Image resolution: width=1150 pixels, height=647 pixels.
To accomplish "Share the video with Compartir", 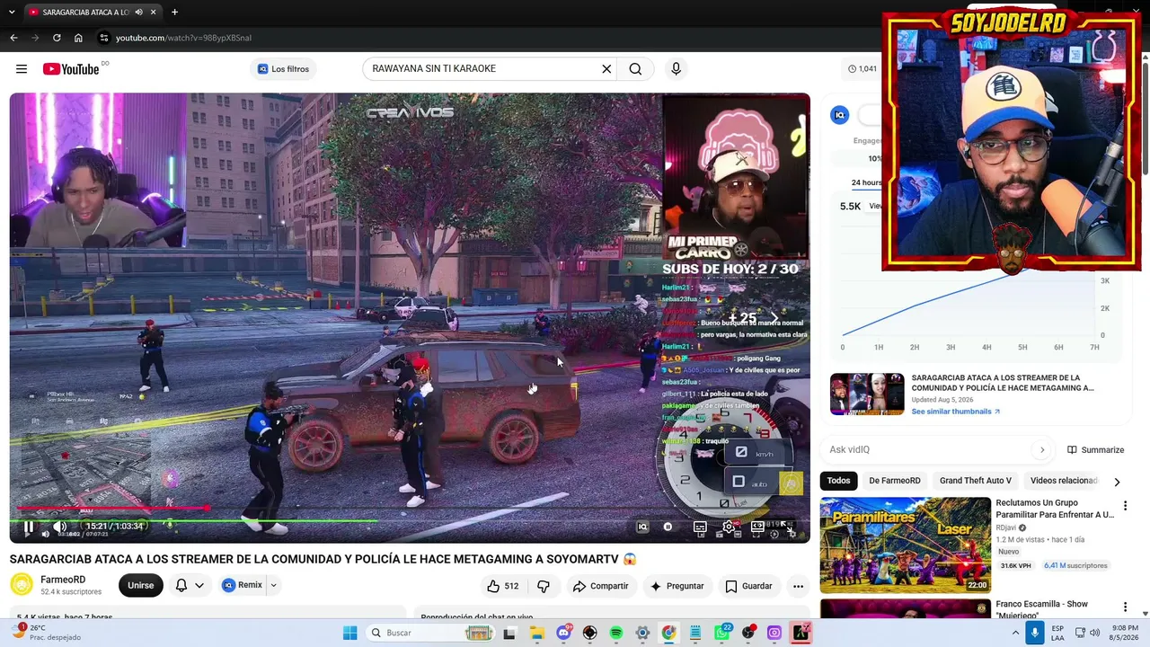I will tap(600, 586).
